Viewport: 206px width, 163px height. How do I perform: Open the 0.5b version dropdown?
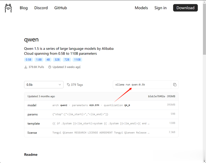coord(44,85)
